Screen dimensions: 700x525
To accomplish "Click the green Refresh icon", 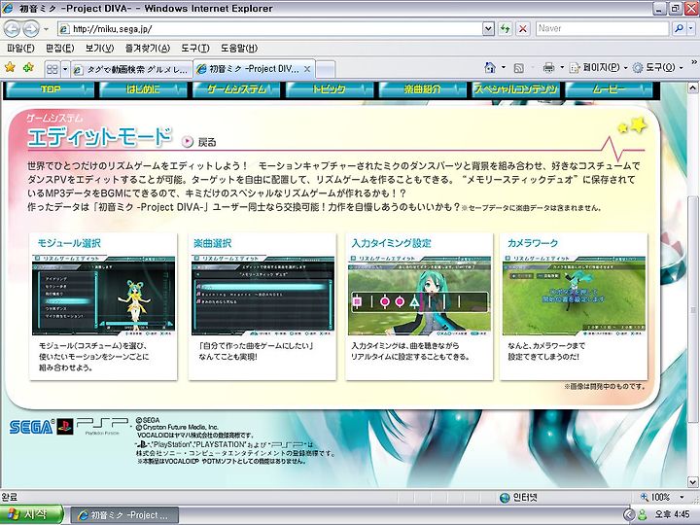I will (505, 29).
